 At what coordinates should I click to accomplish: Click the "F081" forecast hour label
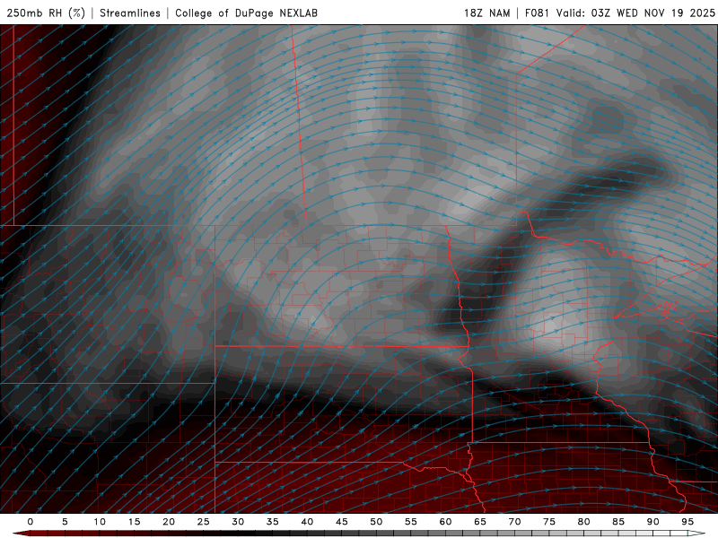[x=537, y=13]
